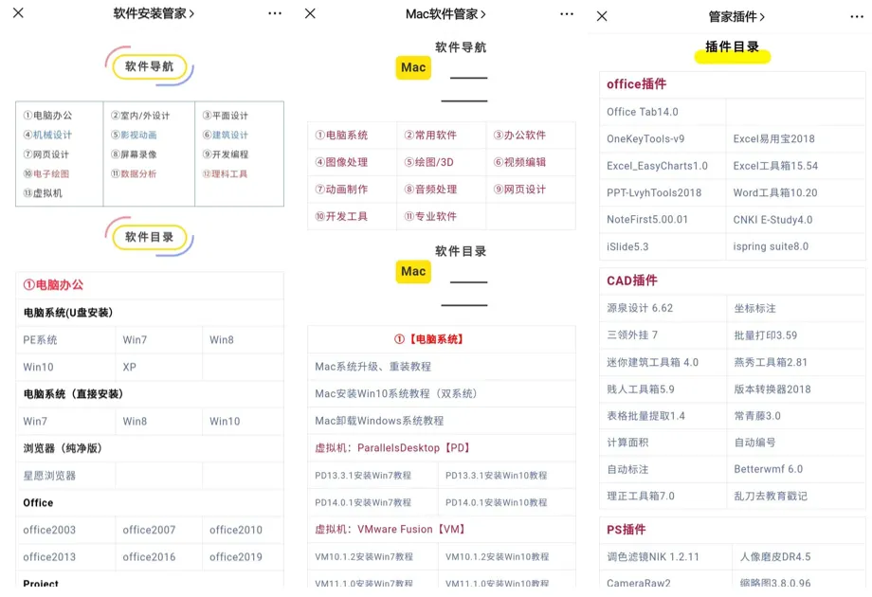Close the 软件安装管家 page with X
The height and width of the screenshot is (597, 872).
pyautogui.click(x=18, y=12)
